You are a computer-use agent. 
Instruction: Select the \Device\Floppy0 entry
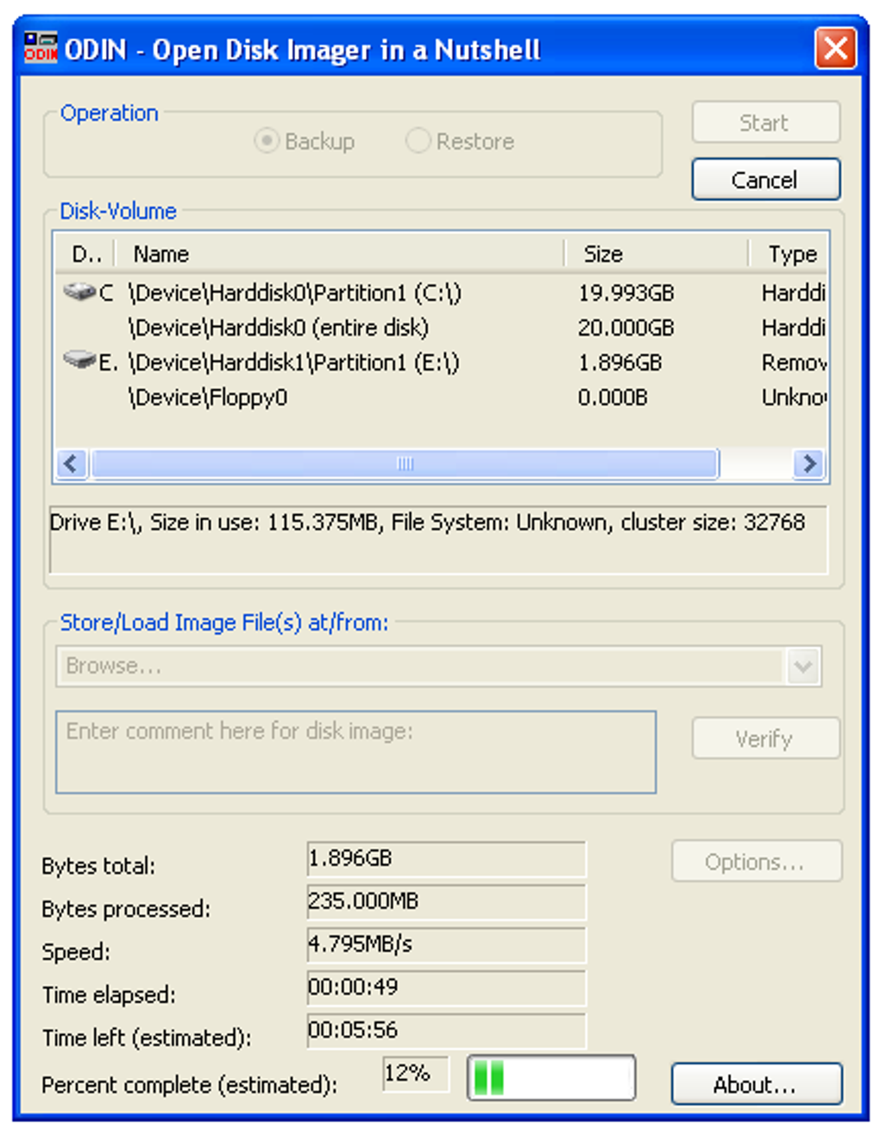click(x=208, y=398)
